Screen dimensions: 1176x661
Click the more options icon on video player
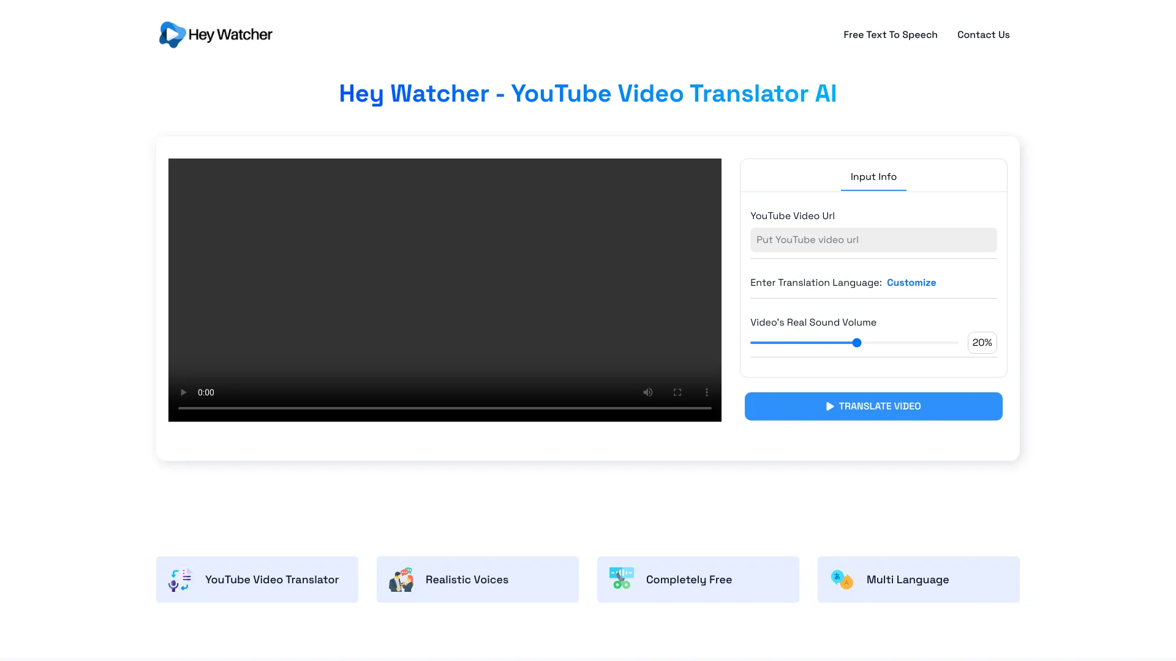pyautogui.click(x=706, y=392)
